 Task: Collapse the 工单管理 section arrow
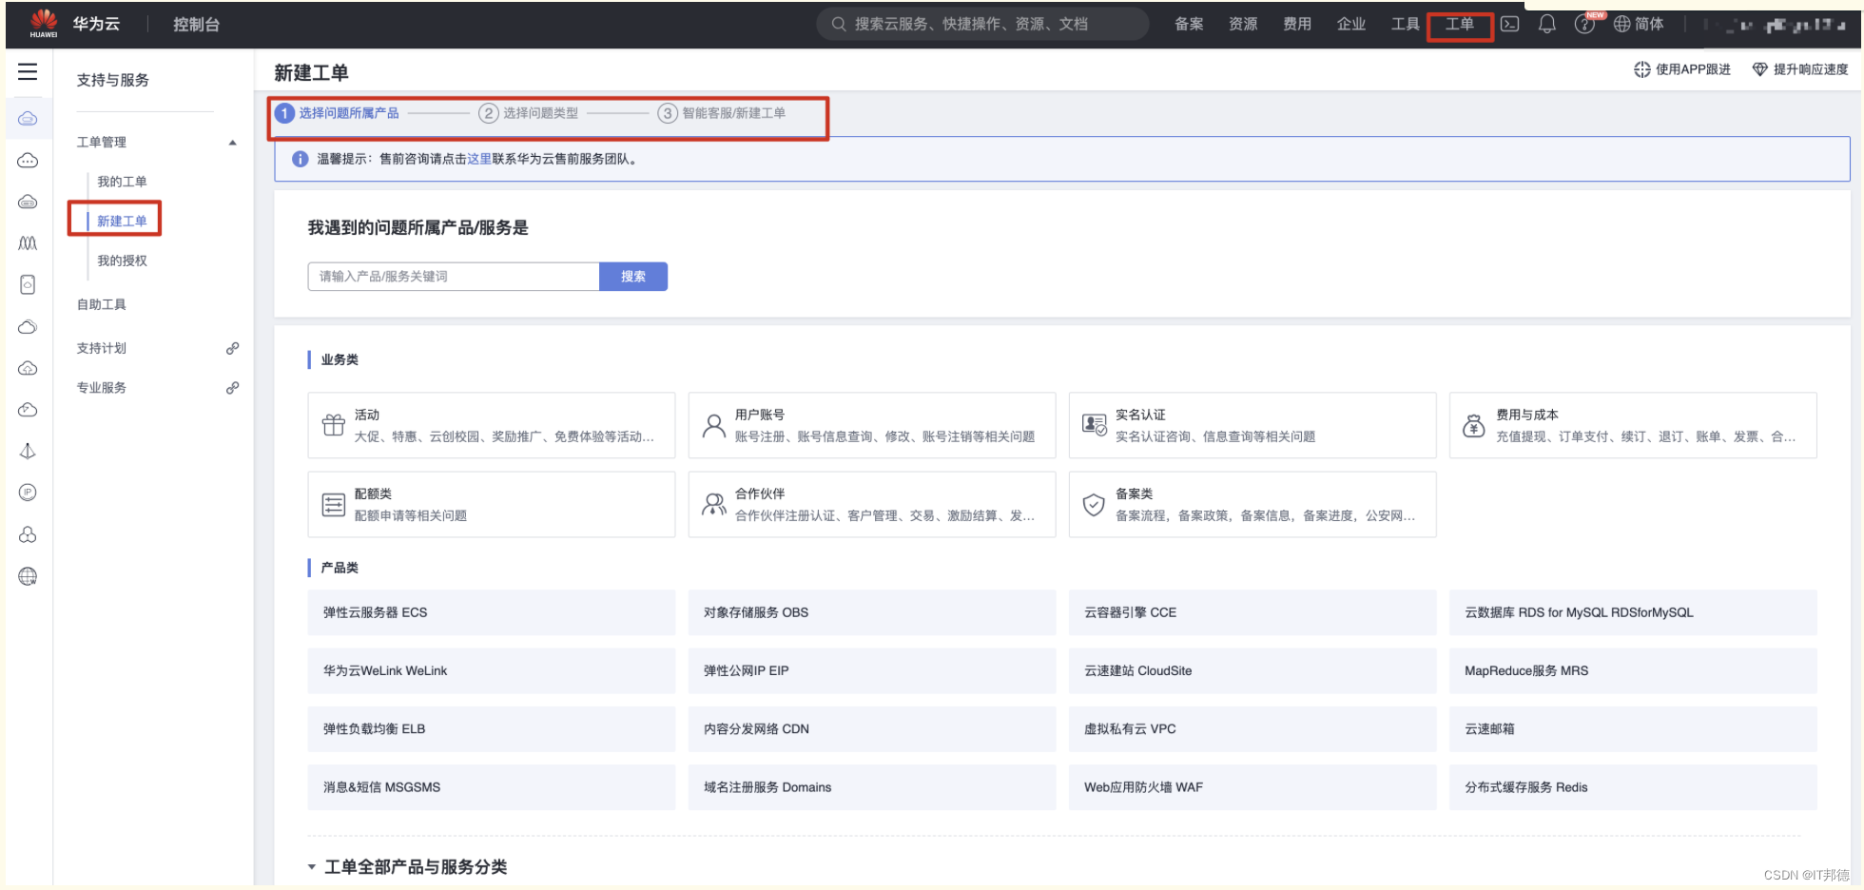[x=232, y=143]
